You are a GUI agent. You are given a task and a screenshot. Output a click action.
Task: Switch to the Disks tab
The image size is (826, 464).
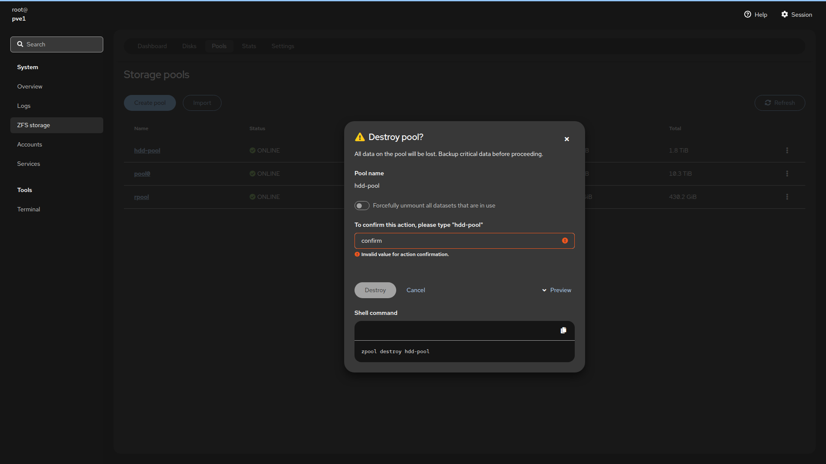pos(189,46)
